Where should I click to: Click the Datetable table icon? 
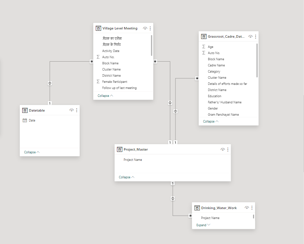(x=25, y=110)
